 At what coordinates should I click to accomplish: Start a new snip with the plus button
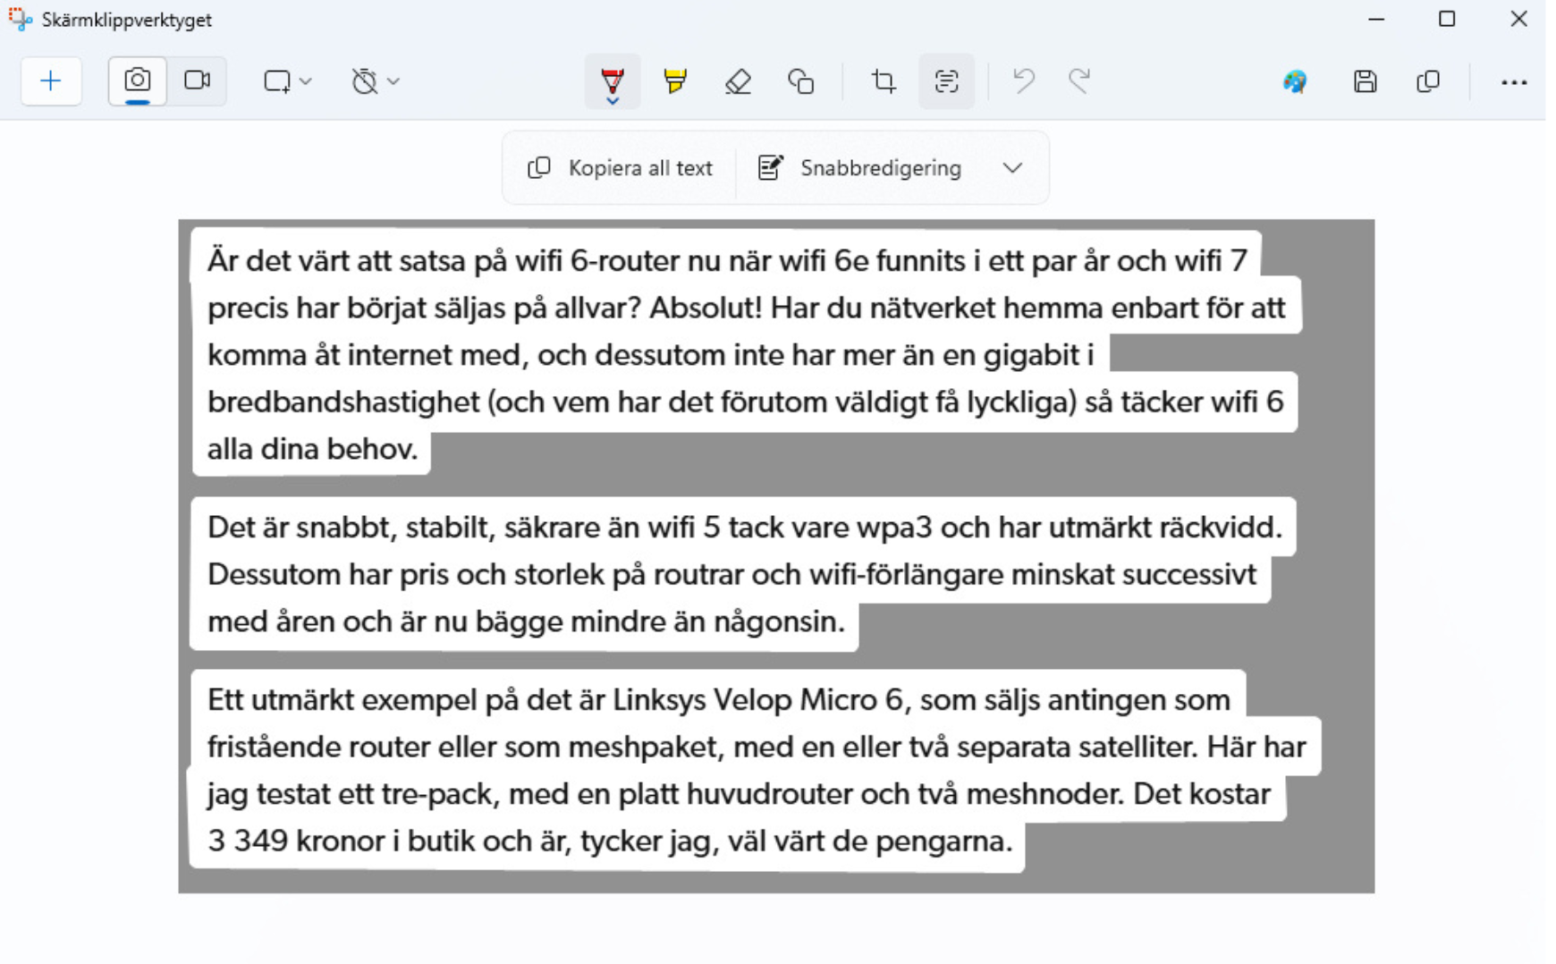(x=51, y=81)
